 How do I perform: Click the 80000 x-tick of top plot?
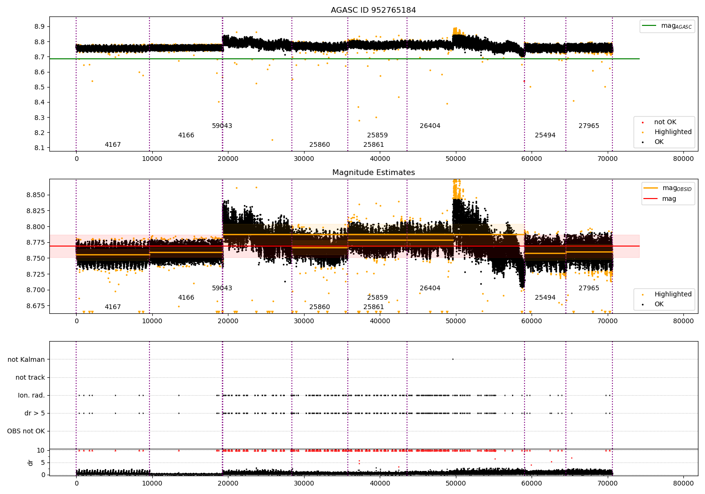683,159
